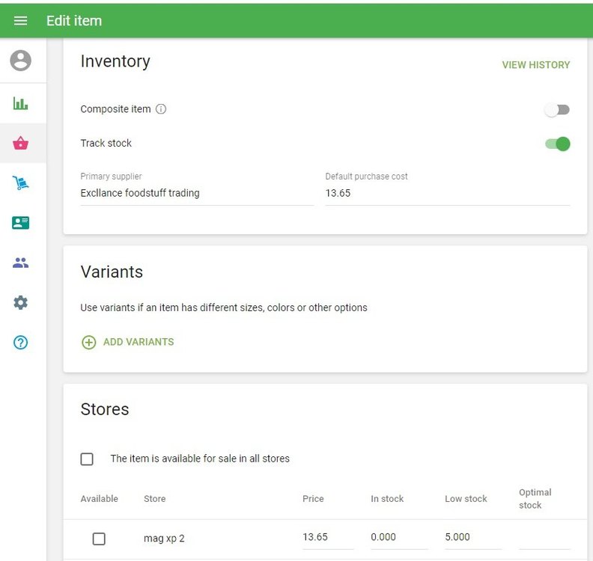
Task: Click the Default purchase cost field
Action: [447, 193]
